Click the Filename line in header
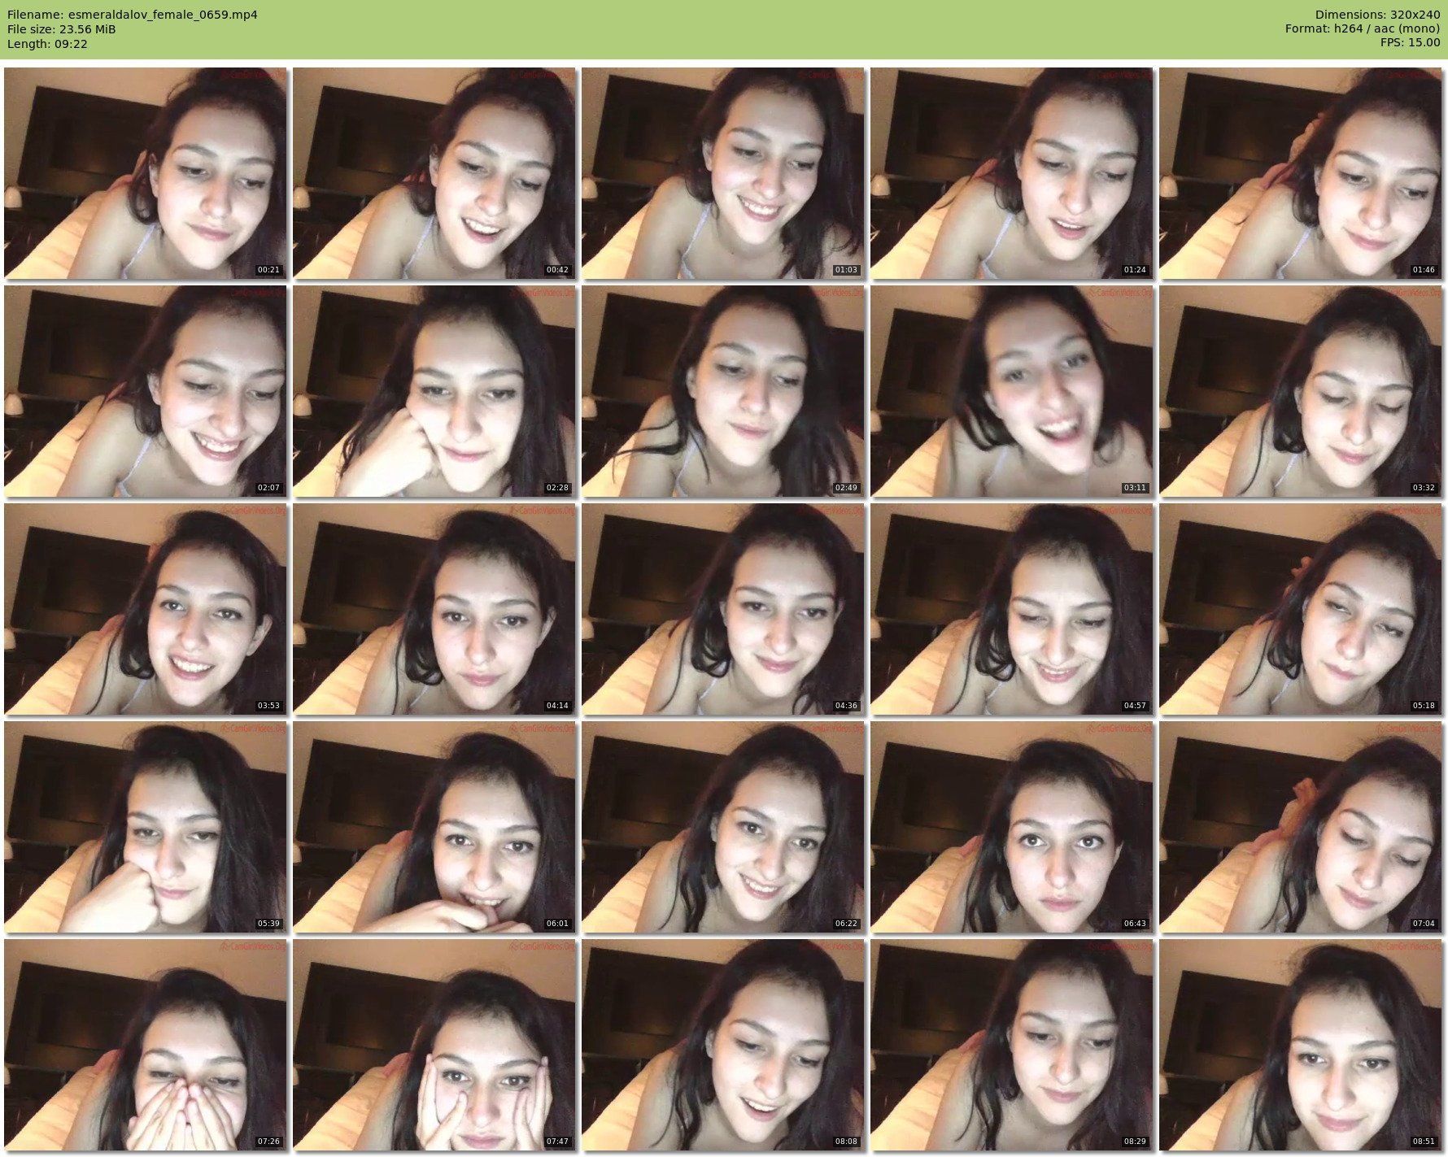 tap(133, 15)
